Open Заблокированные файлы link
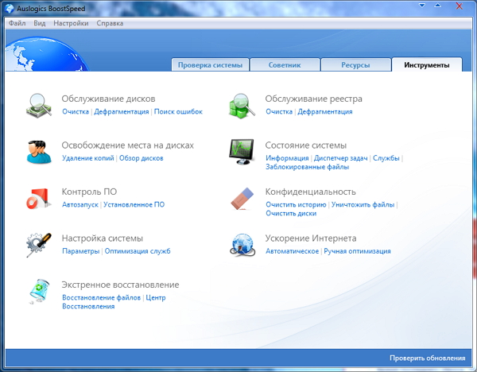Screen dimensions: 477x372 (307, 167)
